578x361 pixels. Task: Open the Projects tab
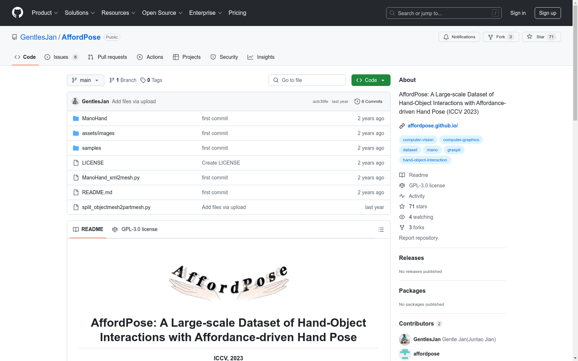pyautogui.click(x=187, y=57)
